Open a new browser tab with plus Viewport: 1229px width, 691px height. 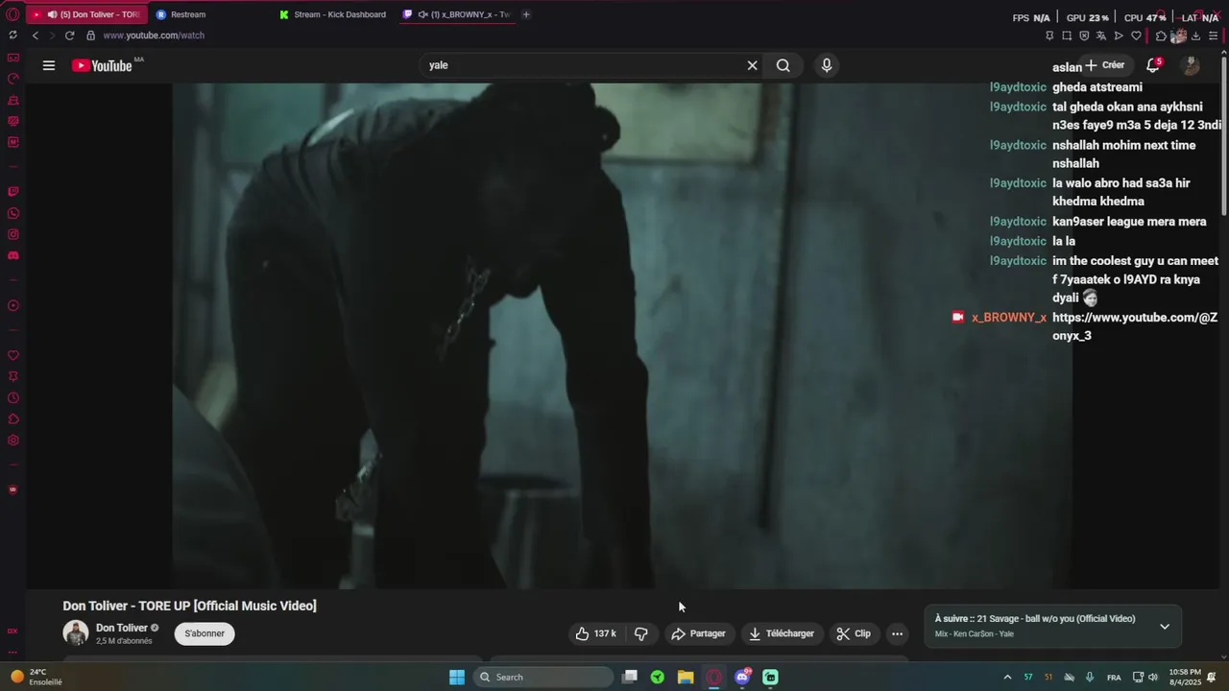(525, 14)
